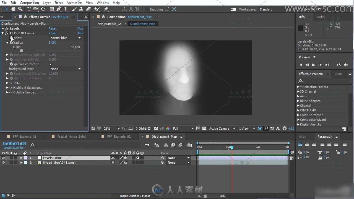The width and height of the screenshot is (354, 199).
Task: Open the Effect menu
Action: point(59,2)
